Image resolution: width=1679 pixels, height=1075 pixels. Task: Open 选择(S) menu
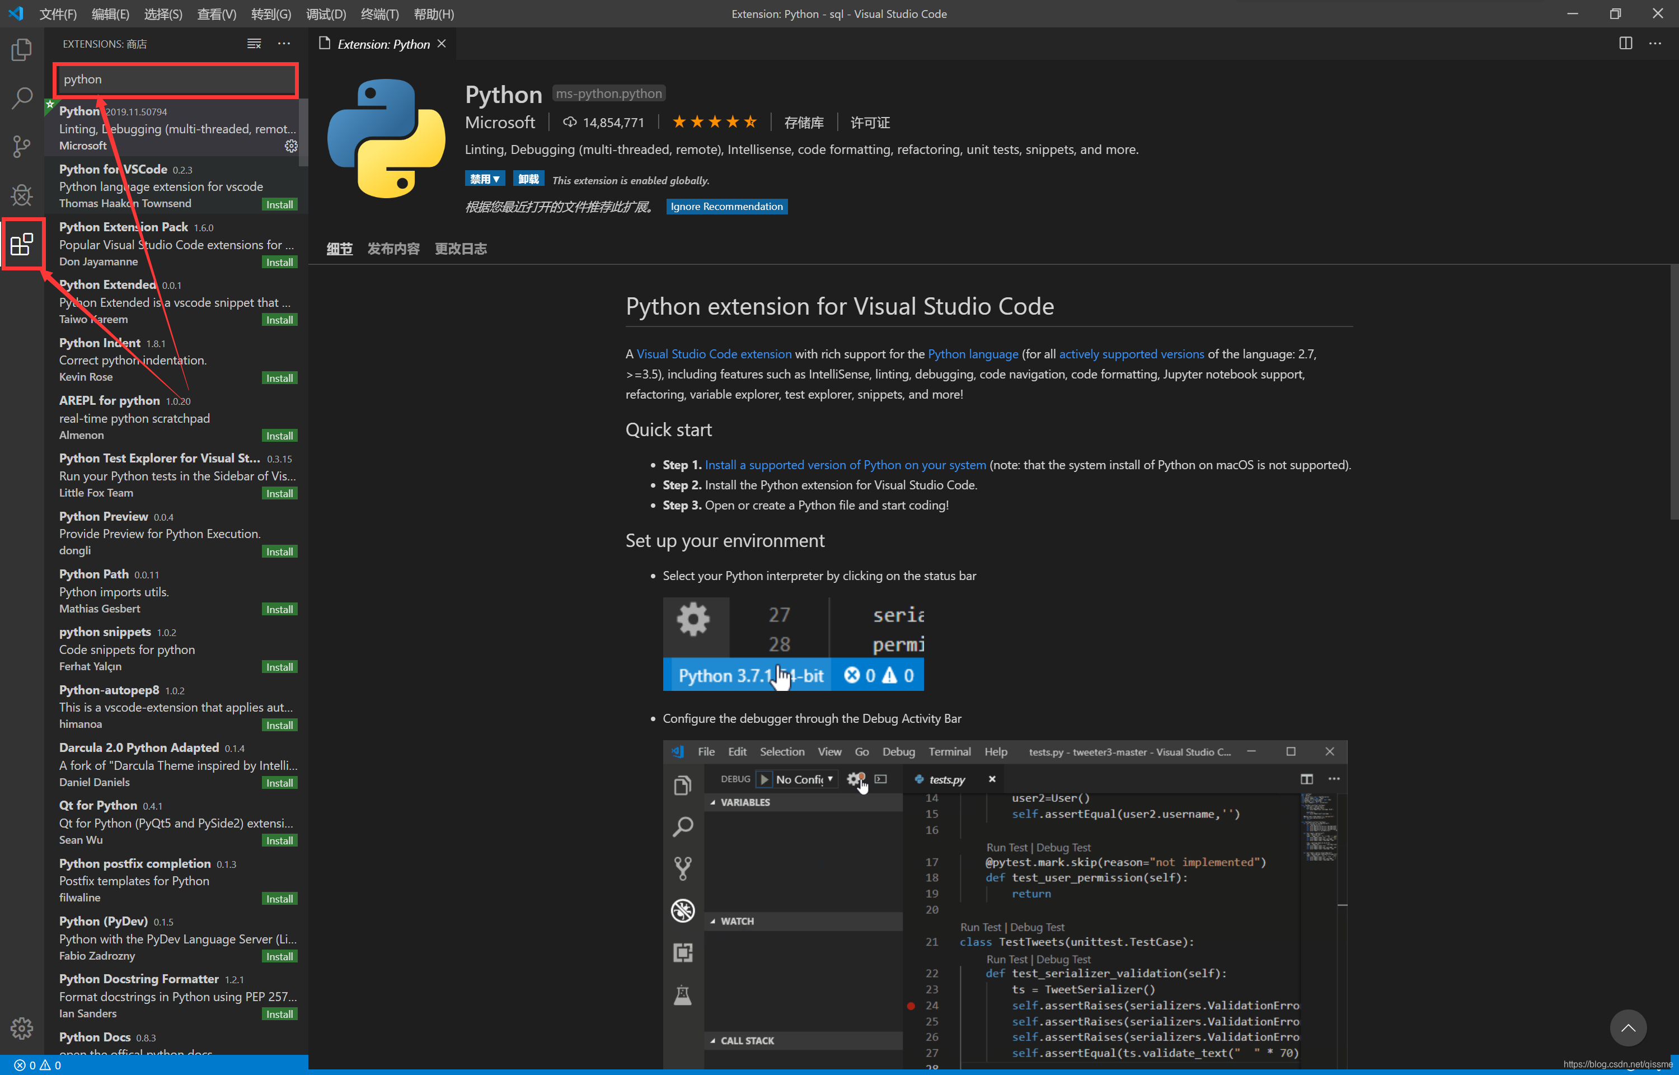coord(163,14)
